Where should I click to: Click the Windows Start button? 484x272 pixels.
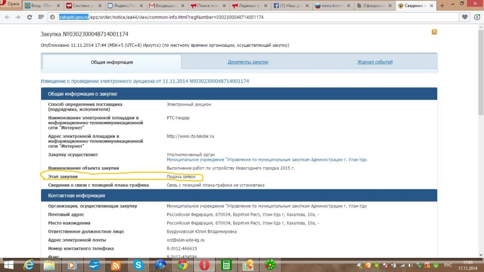pos(8,265)
